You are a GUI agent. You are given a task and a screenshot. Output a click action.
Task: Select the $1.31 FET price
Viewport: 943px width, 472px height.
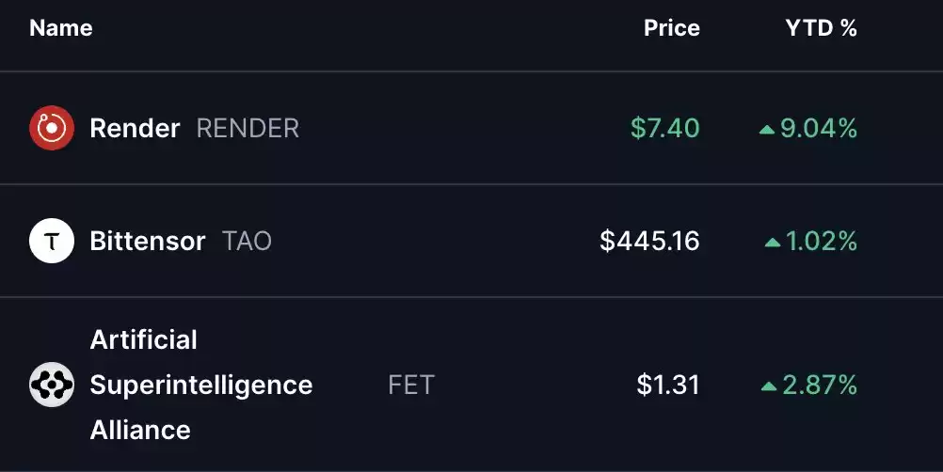pyautogui.click(x=668, y=385)
